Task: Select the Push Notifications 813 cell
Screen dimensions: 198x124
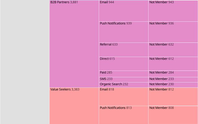Action: (123, 115)
